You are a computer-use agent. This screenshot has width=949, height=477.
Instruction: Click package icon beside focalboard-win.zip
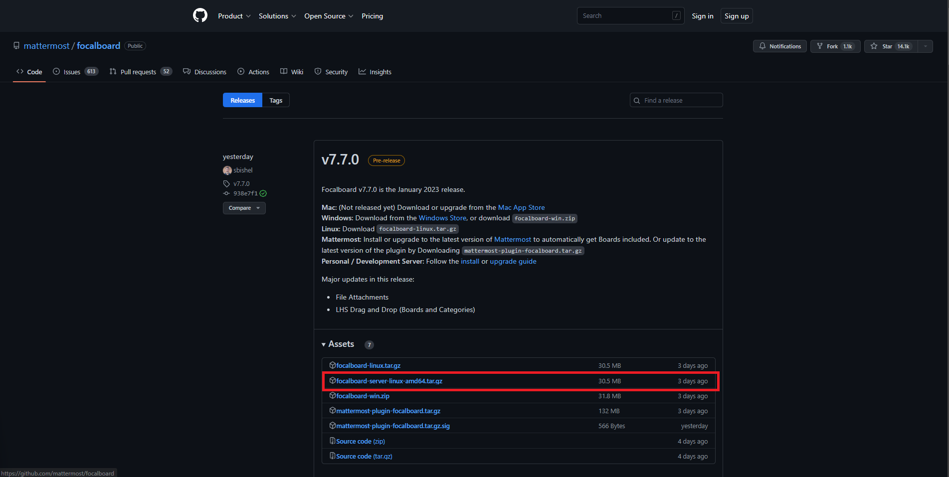333,396
